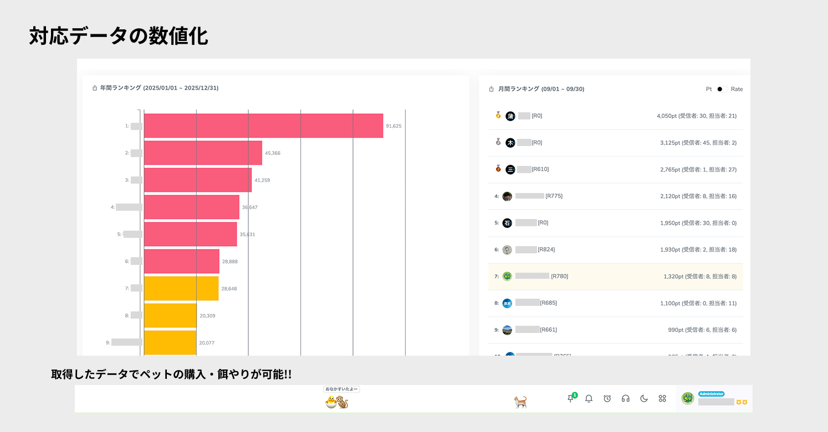Click the headphones support icon
828x432 pixels.
tap(625, 398)
